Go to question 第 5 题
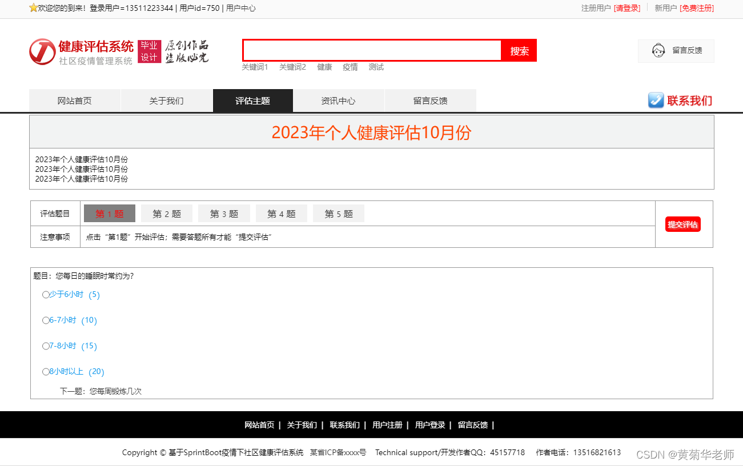743x466 pixels. click(x=339, y=214)
